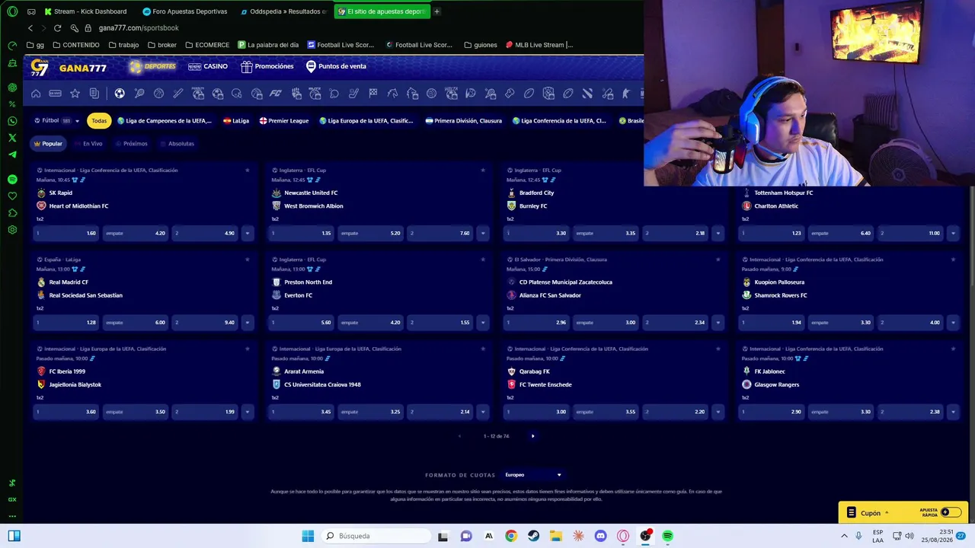This screenshot has width=975, height=548.
Task: Select the FC esports icon
Action: 276,94
